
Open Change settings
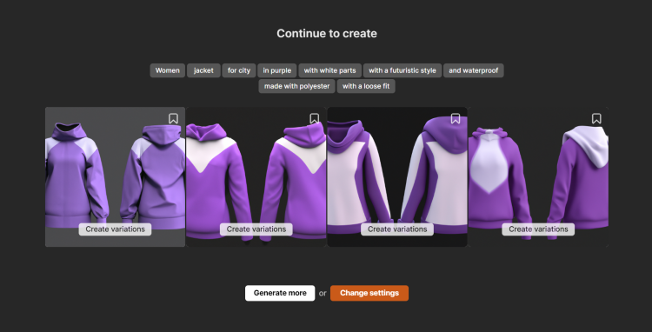pos(369,293)
